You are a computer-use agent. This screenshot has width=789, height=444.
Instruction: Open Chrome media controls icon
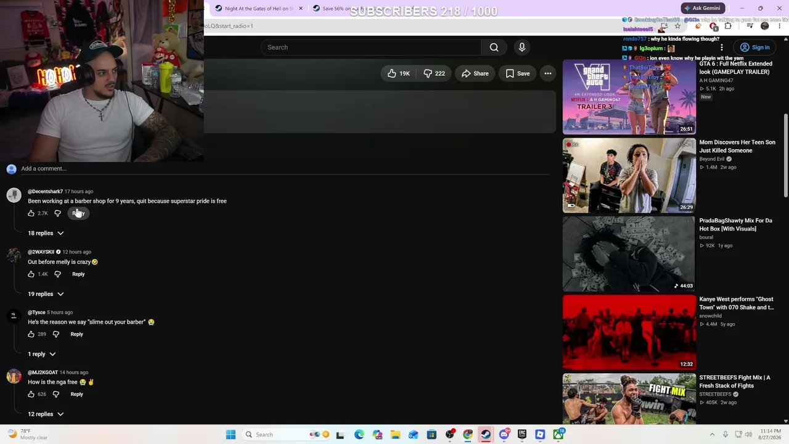(750, 26)
